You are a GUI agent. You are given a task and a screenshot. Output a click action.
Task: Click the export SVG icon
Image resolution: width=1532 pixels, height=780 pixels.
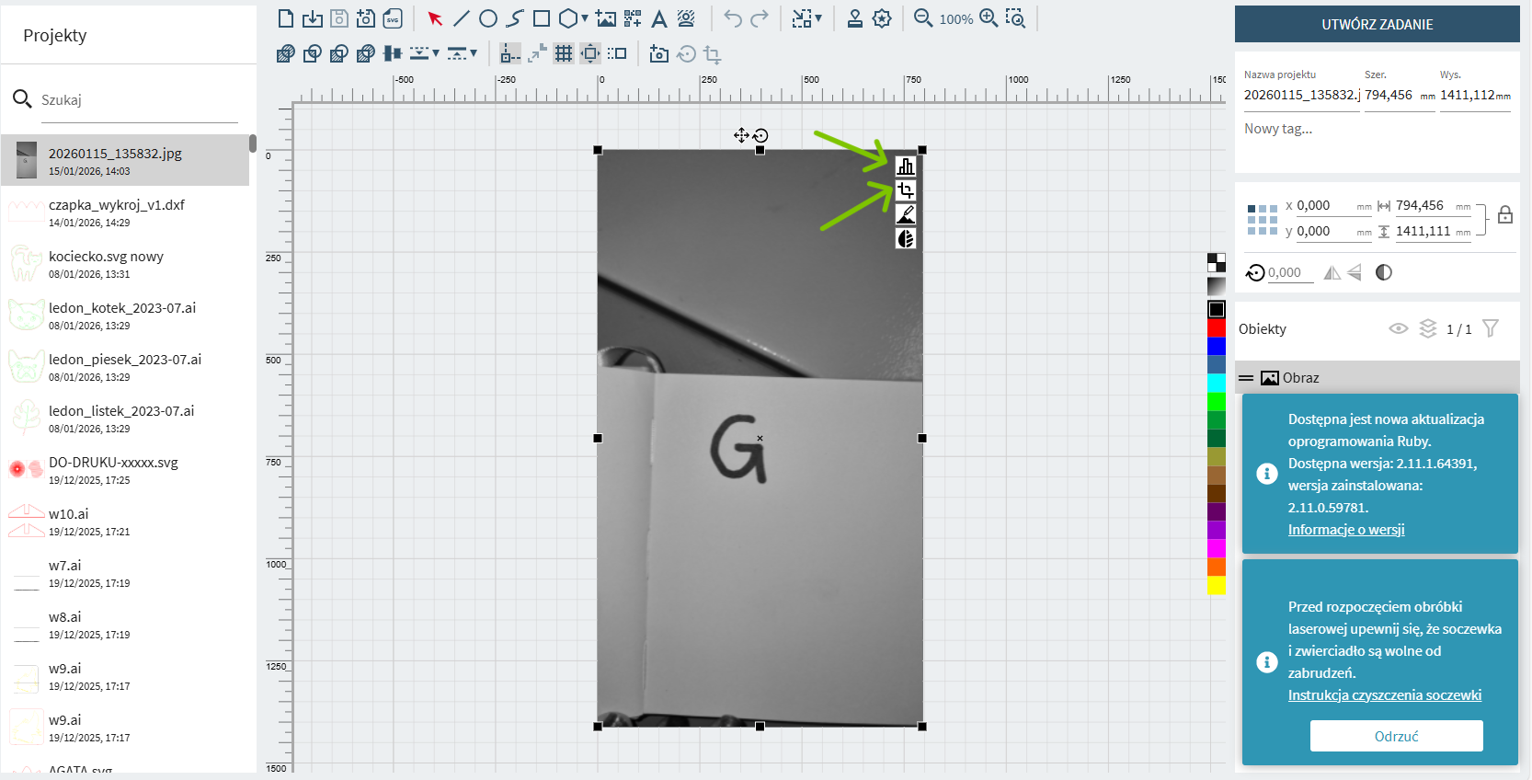(393, 18)
